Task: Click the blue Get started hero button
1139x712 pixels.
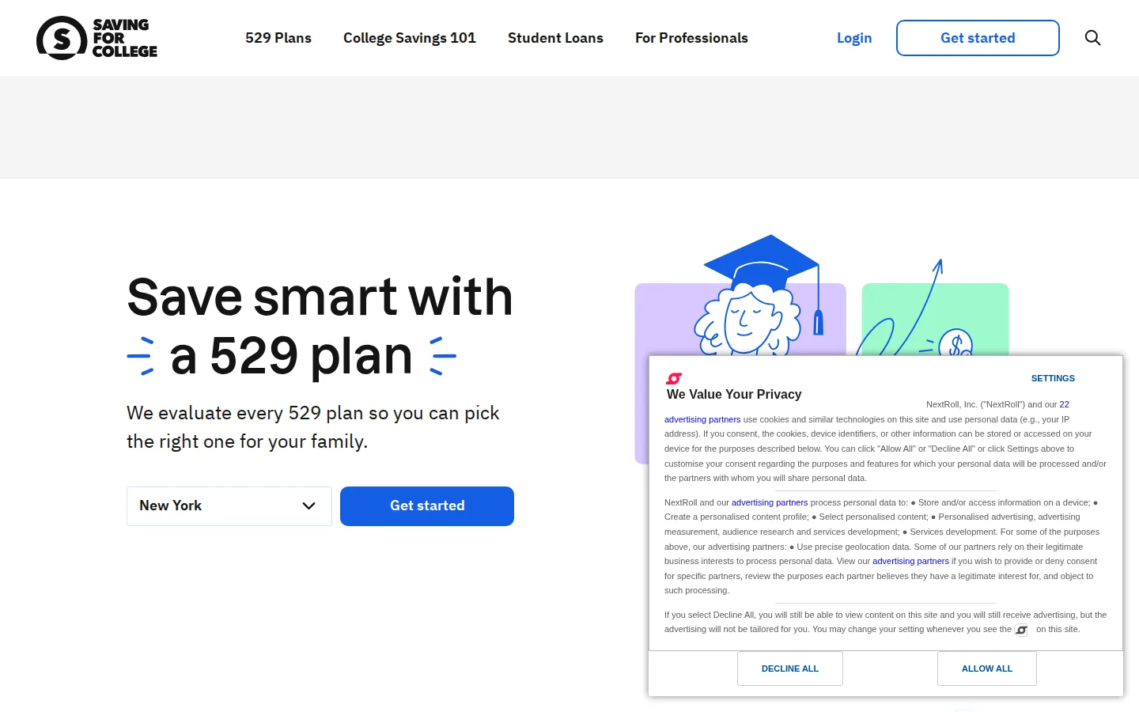Action: 427,506
